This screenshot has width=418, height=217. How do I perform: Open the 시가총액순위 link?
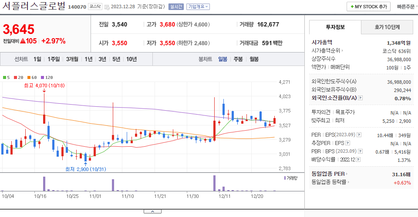click(327, 50)
